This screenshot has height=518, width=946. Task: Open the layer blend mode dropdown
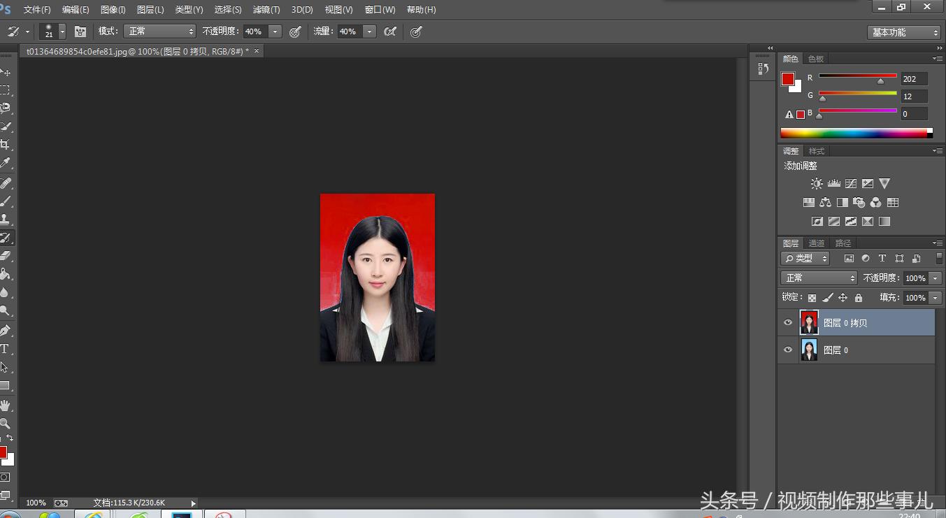coord(818,278)
